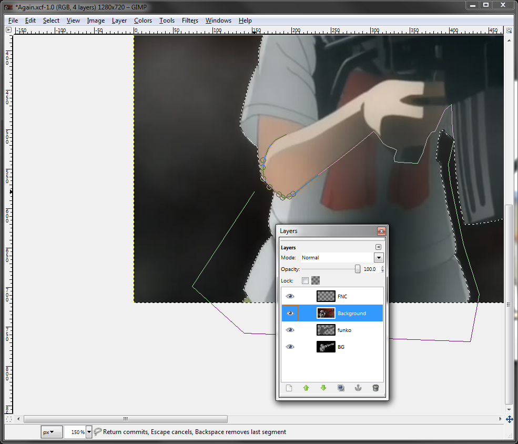
Task: Open the View menu
Action: 73,21
